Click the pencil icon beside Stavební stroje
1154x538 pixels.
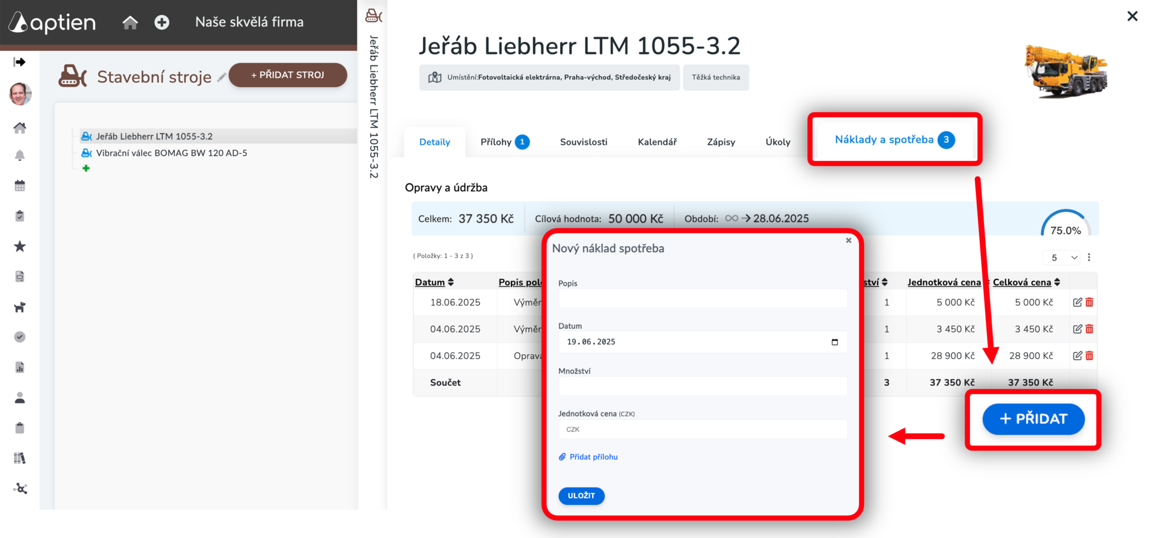(222, 77)
